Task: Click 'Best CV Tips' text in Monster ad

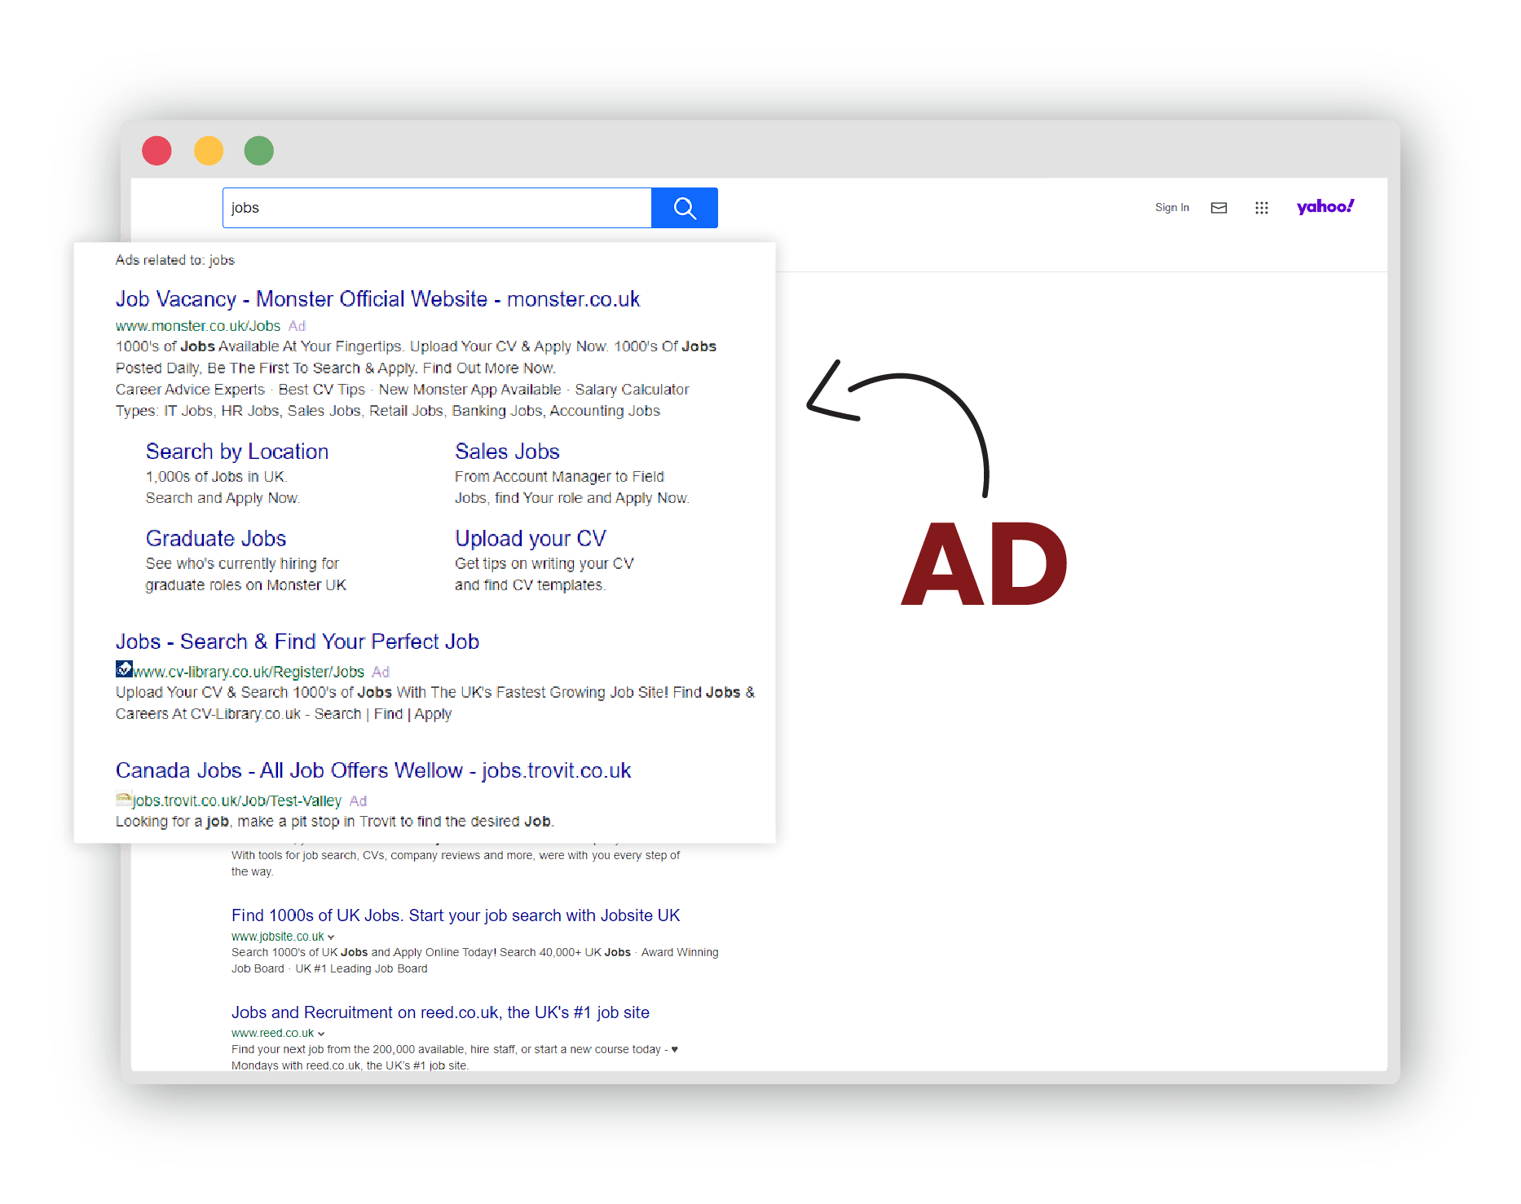Action: coord(322,390)
